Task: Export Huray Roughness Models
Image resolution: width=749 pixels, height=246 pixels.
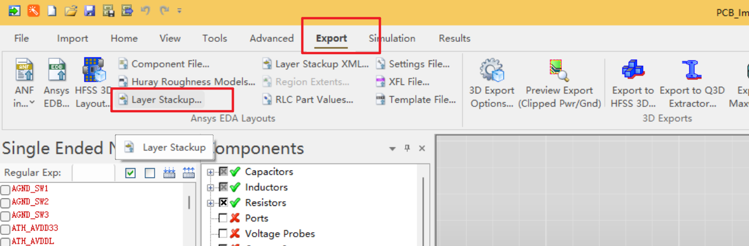Action: tap(187, 82)
